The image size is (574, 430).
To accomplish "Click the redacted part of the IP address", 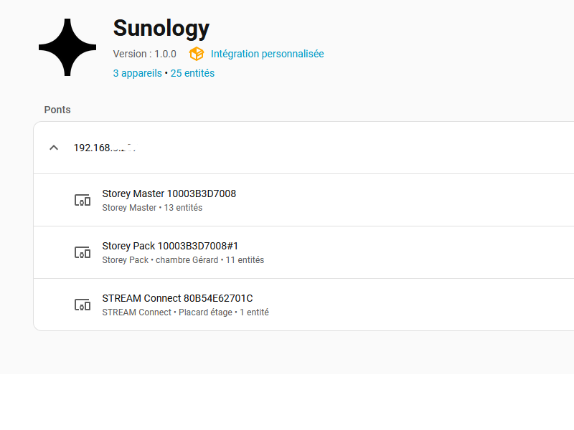I will point(126,148).
